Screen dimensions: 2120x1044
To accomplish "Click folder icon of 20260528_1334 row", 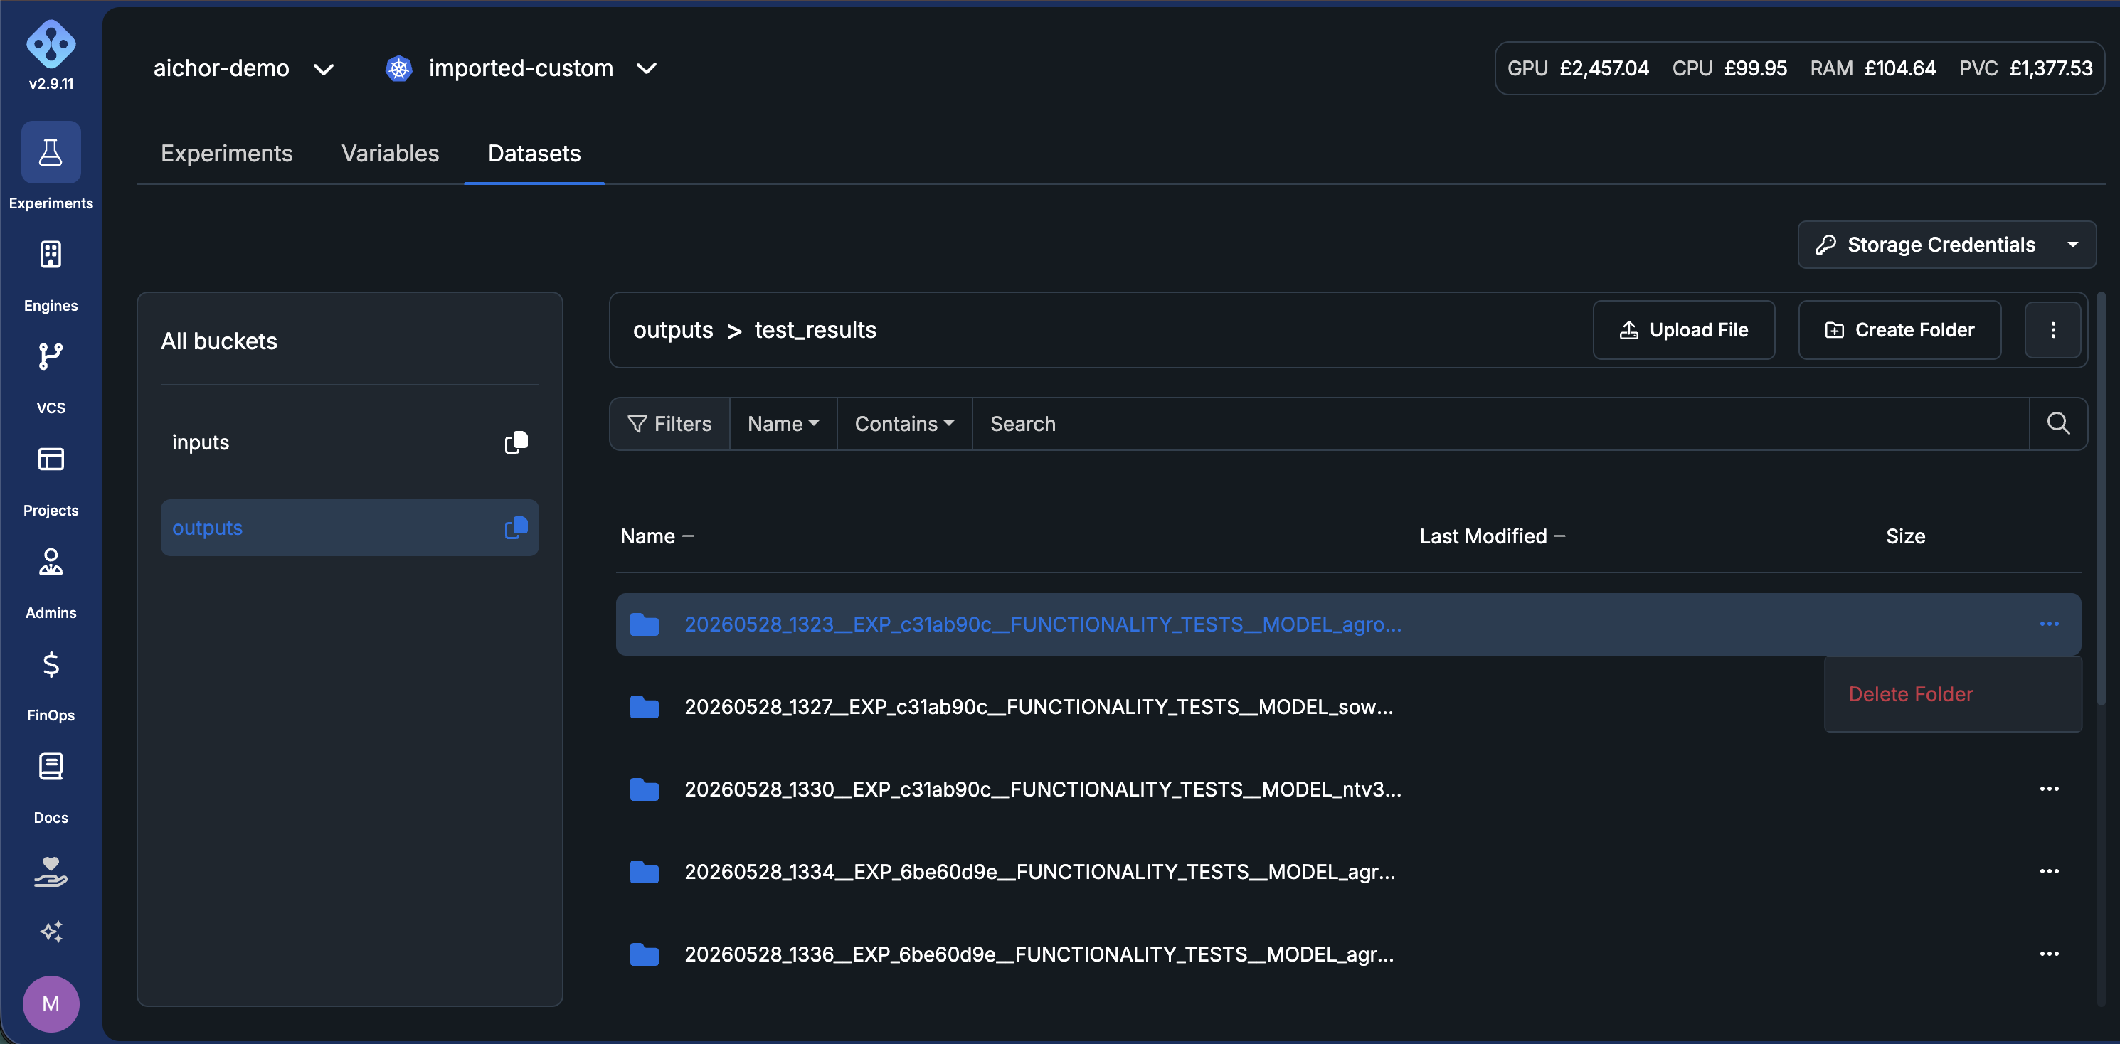I will click(645, 871).
